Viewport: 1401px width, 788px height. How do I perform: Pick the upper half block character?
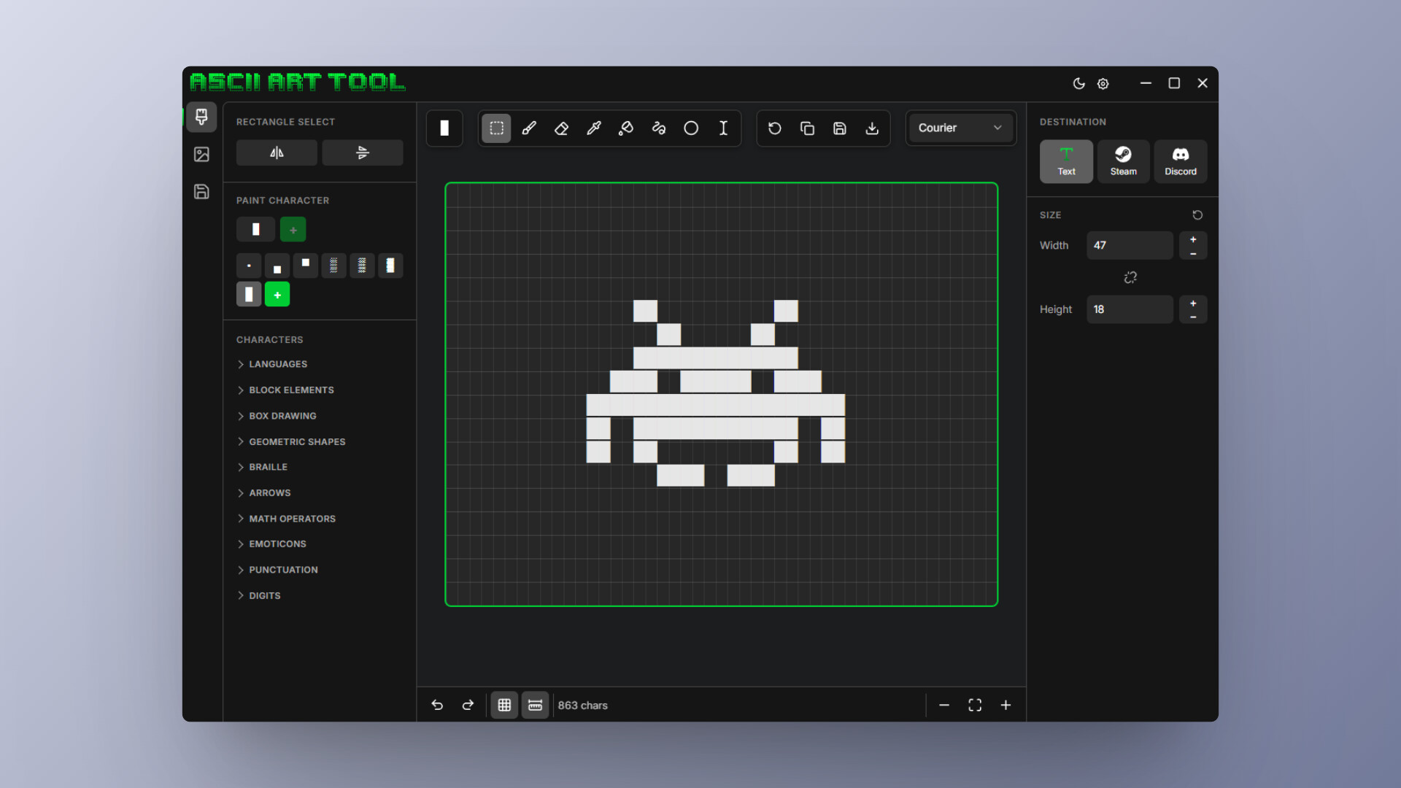point(306,266)
